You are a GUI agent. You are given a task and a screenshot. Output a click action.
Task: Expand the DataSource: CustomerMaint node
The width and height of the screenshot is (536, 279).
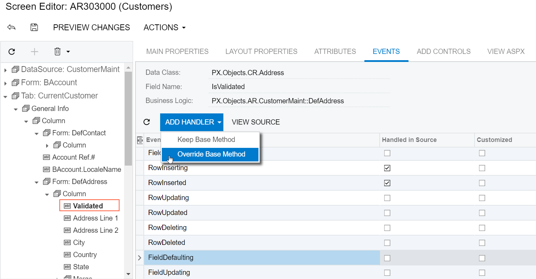tap(6, 70)
